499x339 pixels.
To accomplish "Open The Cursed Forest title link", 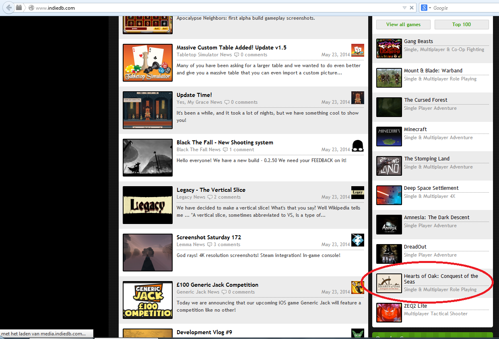I will 425,100.
